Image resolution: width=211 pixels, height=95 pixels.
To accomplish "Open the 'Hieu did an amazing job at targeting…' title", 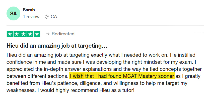I will 57,46.
